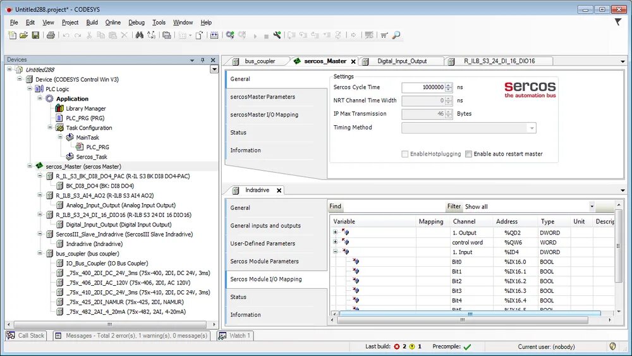Viewport: 632px width, 356px height.
Task: Increase Sercos Cycle Time with up arrow
Action: [x=449, y=85]
